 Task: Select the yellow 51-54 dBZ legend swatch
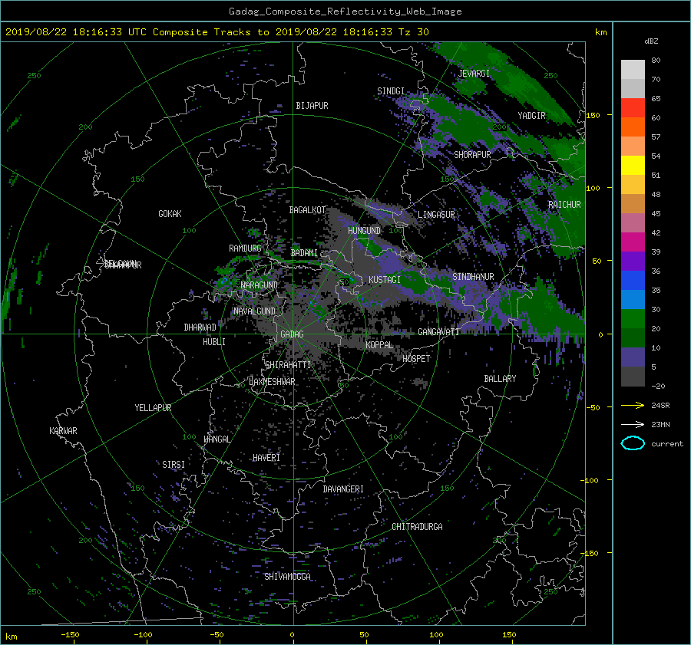pyautogui.click(x=633, y=165)
